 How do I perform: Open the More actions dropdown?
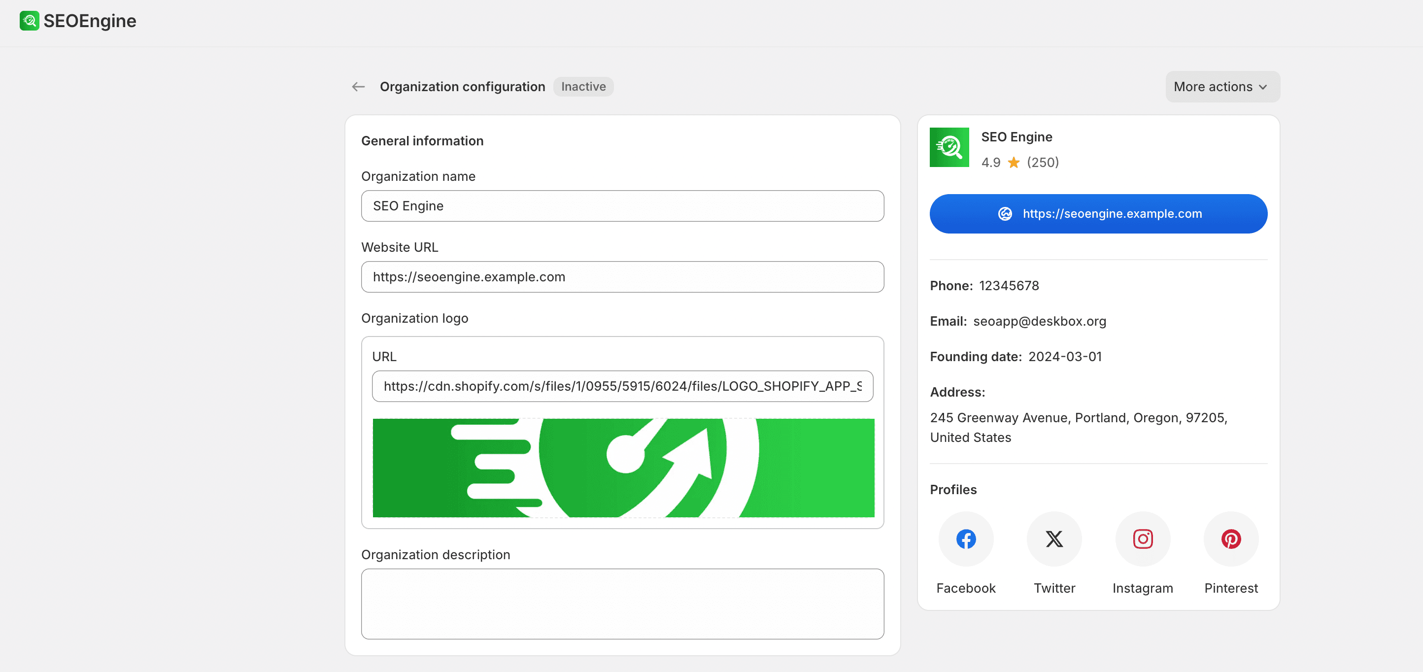pos(1222,87)
